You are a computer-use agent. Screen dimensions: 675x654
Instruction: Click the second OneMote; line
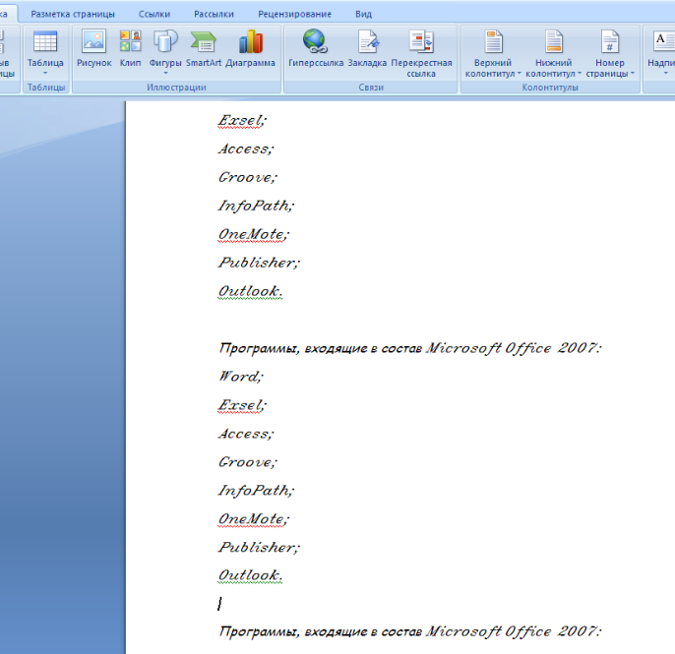tap(254, 519)
